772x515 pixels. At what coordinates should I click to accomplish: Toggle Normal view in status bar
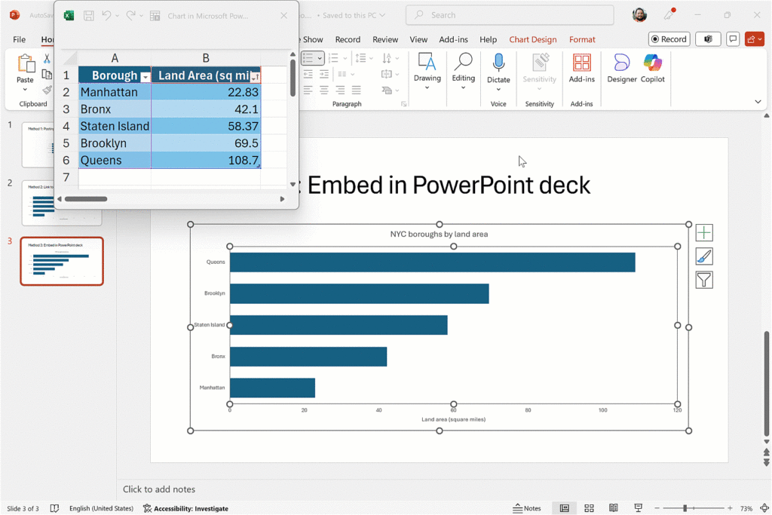564,508
